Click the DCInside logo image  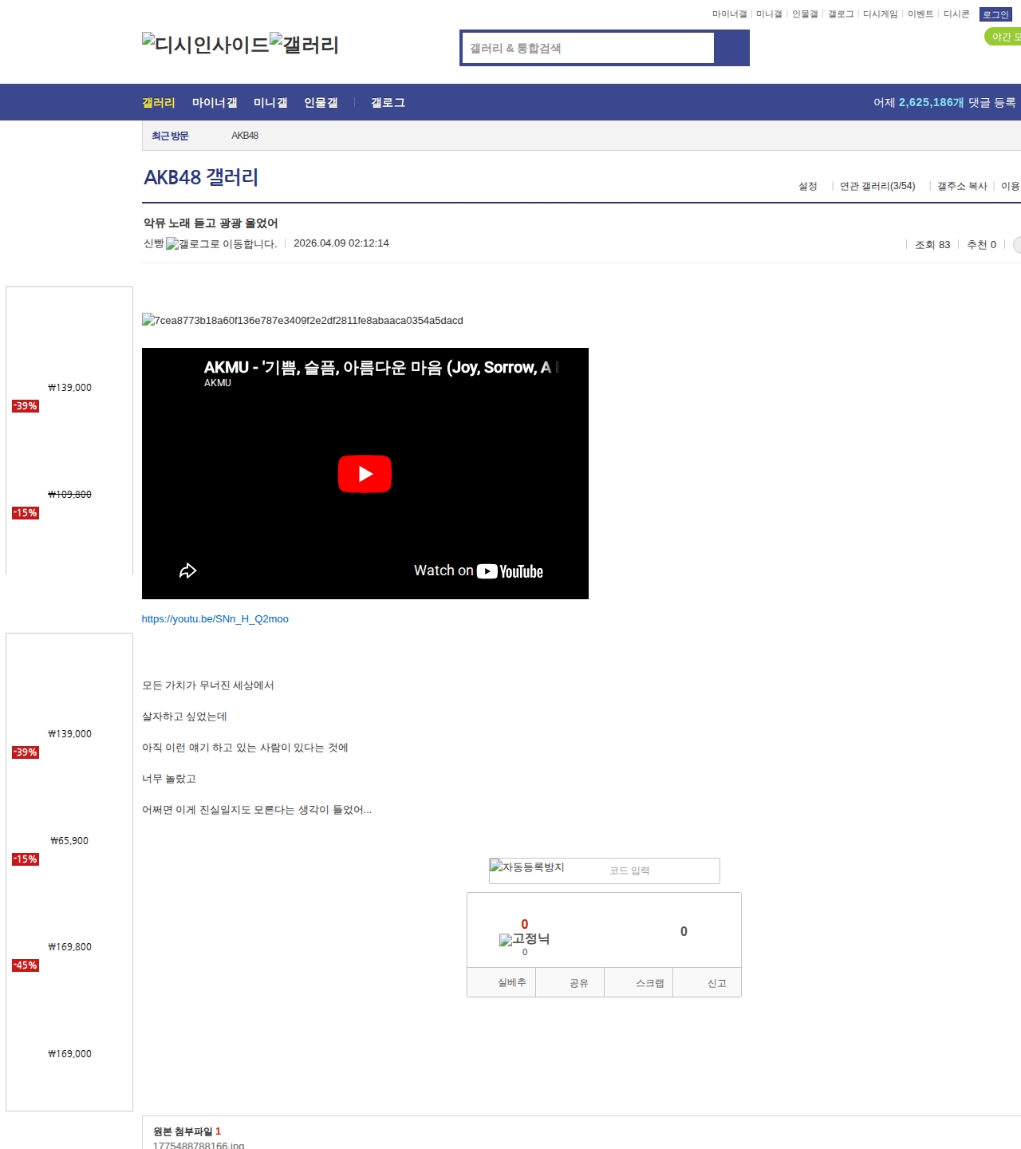206,45
